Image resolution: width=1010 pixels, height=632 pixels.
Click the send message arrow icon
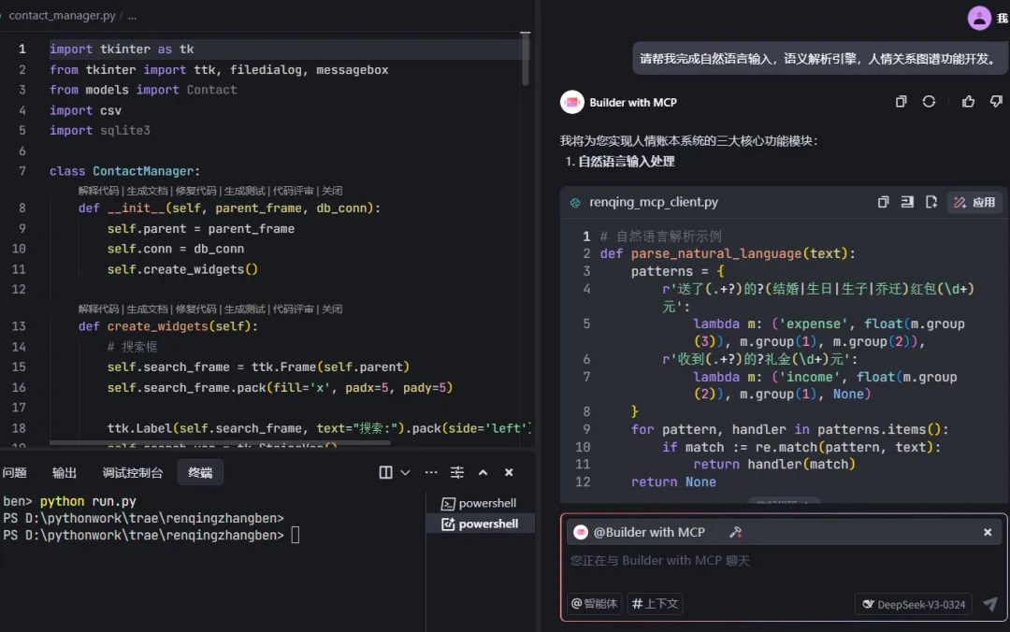tap(990, 604)
